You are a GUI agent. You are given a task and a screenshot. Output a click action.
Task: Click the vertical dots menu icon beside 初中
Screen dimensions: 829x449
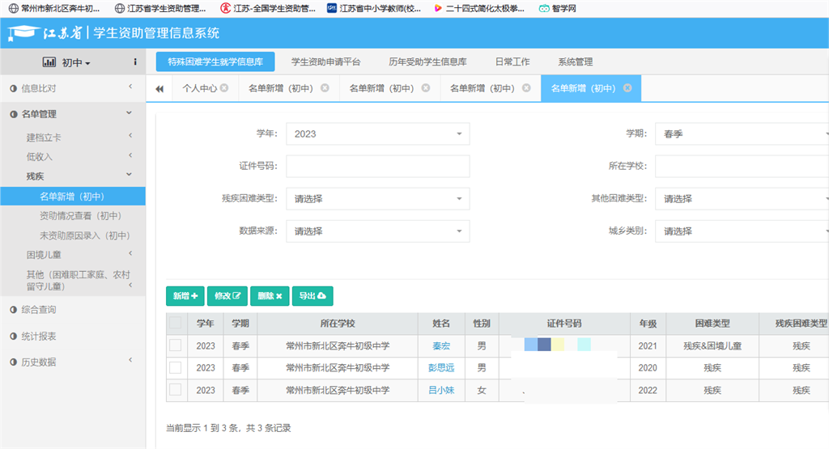[x=135, y=61]
